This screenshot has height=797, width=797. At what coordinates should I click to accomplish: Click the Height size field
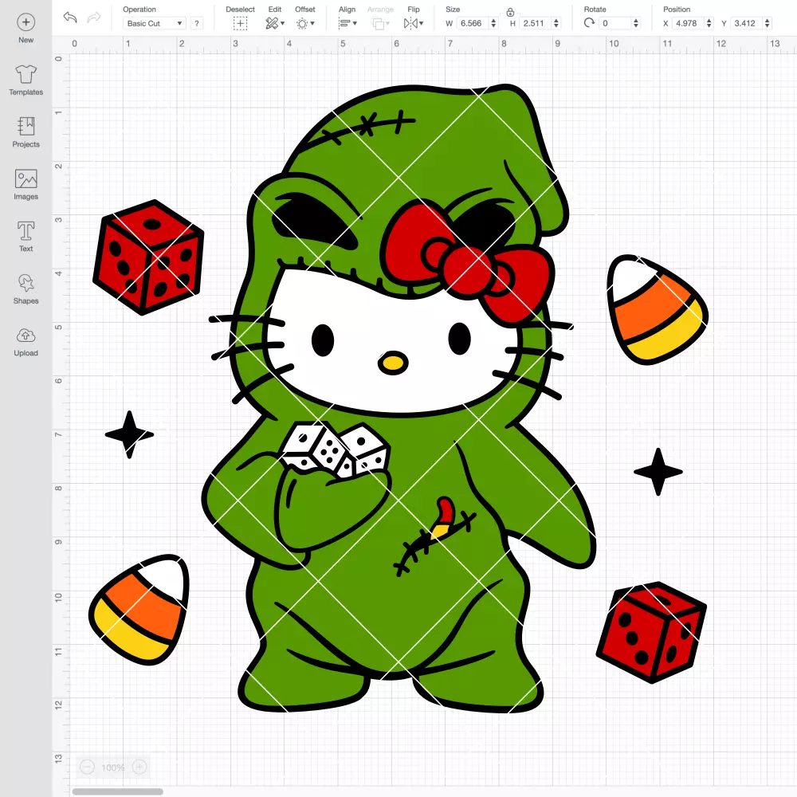pos(535,23)
